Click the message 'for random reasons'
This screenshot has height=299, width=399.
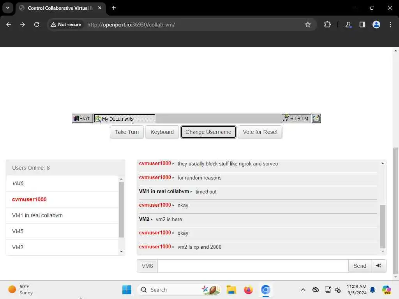(199, 178)
